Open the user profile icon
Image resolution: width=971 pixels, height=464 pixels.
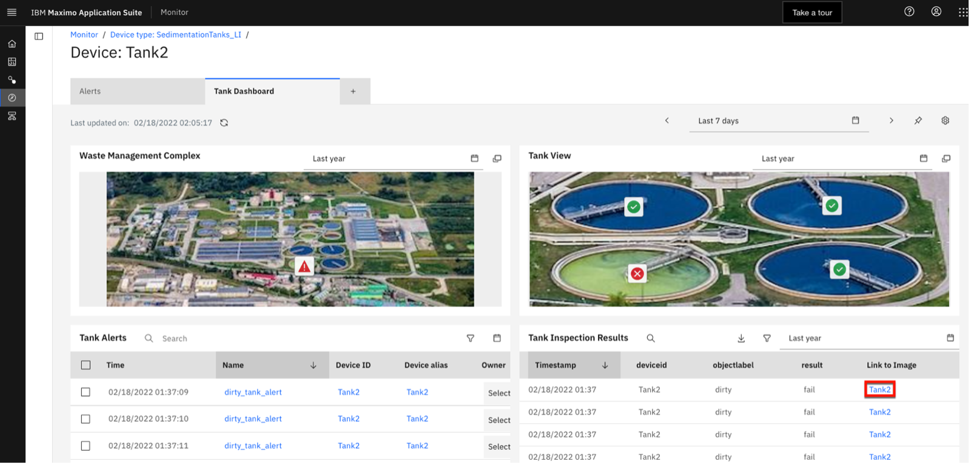pos(936,12)
